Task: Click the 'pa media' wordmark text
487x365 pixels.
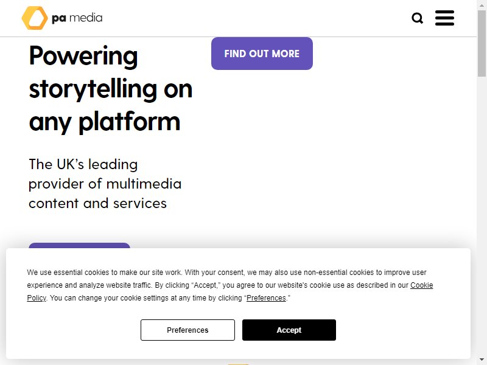Action: pos(77,18)
